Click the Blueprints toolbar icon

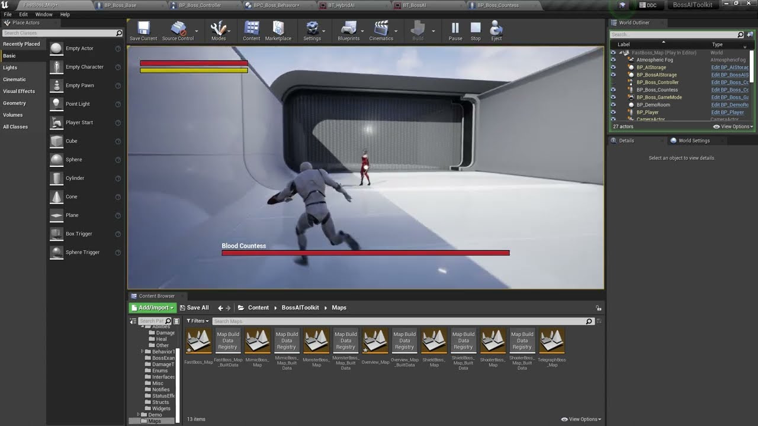pos(349,31)
